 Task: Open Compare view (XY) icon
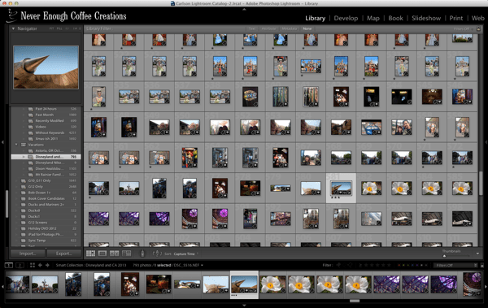pos(114,254)
